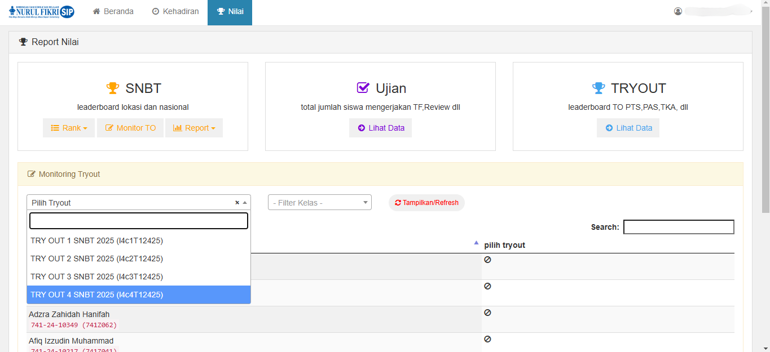The width and height of the screenshot is (770, 352).
Task: Click the first row's prohibited status icon
Action: [487, 260]
